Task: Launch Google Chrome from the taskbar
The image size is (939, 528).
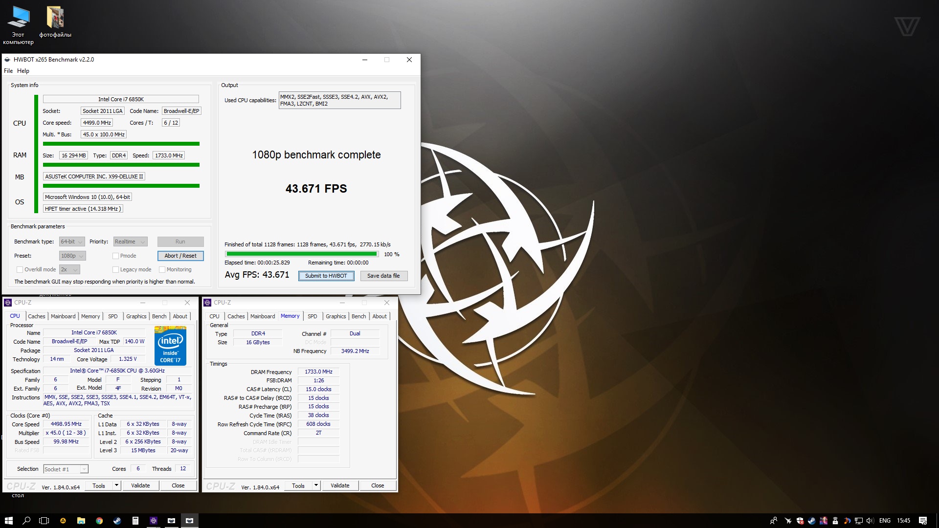Action: point(99,521)
